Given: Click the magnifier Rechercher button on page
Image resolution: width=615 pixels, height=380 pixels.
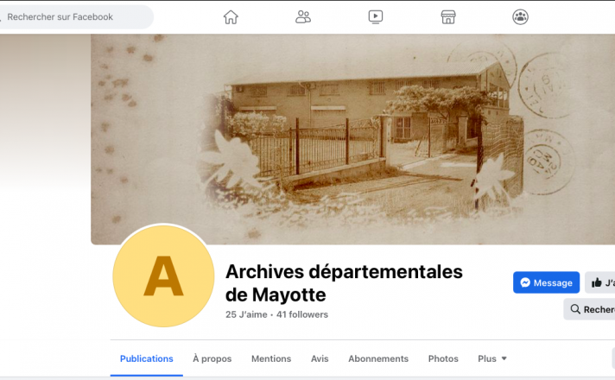Looking at the screenshot, I should click(x=590, y=309).
